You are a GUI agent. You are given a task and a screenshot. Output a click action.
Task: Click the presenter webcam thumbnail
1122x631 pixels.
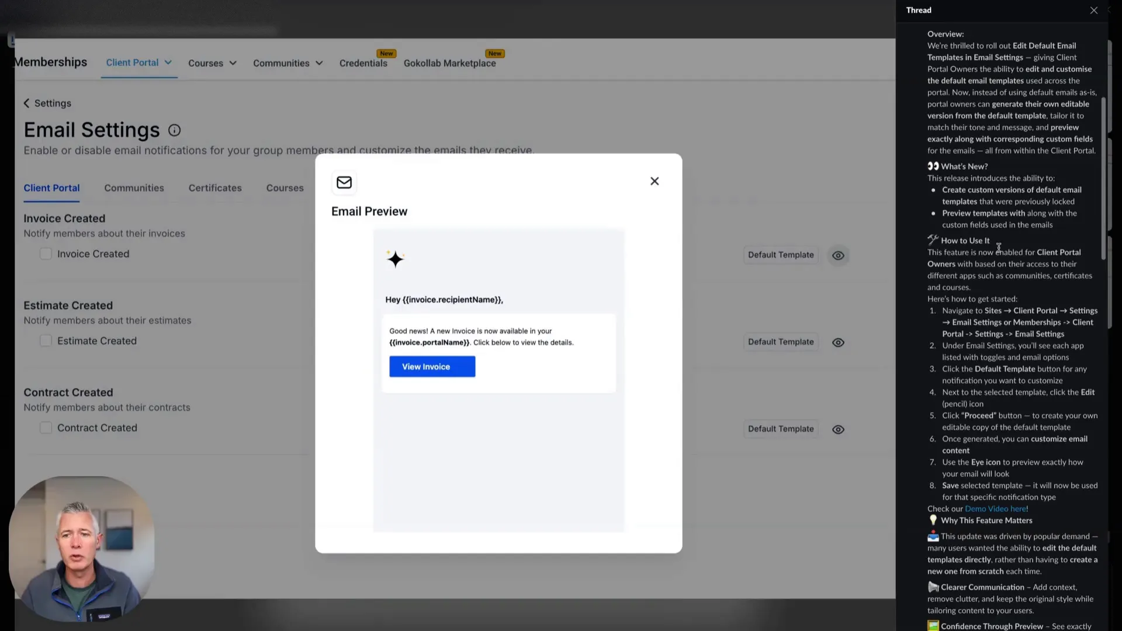[x=81, y=548]
